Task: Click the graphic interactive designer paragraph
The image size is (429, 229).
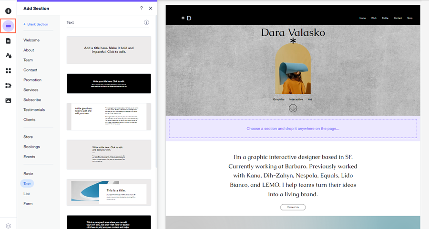Action: point(293,175)
